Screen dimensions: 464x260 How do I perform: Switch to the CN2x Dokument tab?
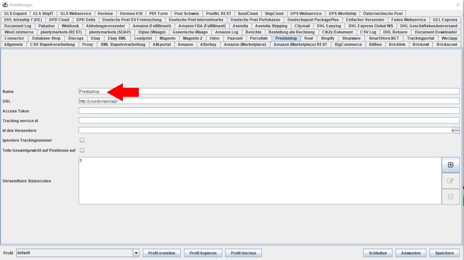pyautogui.click(x=337, y=32)
